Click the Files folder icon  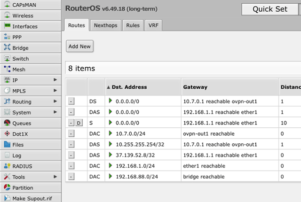(x=7, y=144)
